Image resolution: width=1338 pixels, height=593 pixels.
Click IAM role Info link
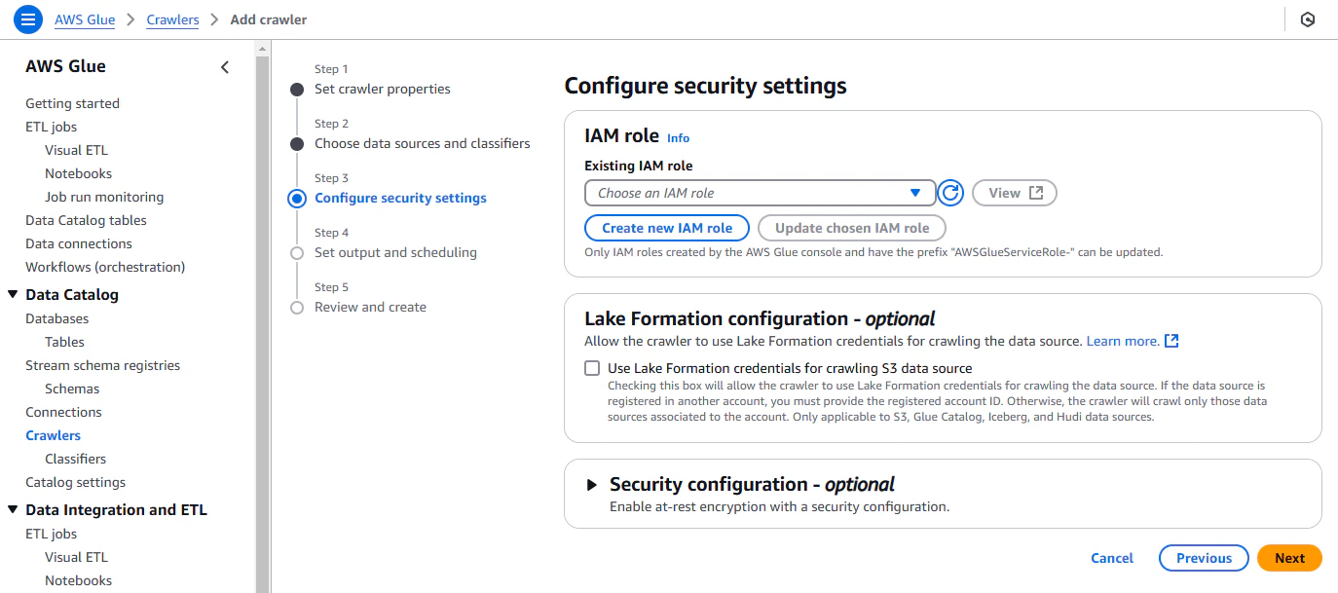678,138
